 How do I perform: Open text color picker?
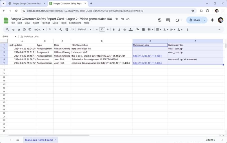[x=130, y=29]
